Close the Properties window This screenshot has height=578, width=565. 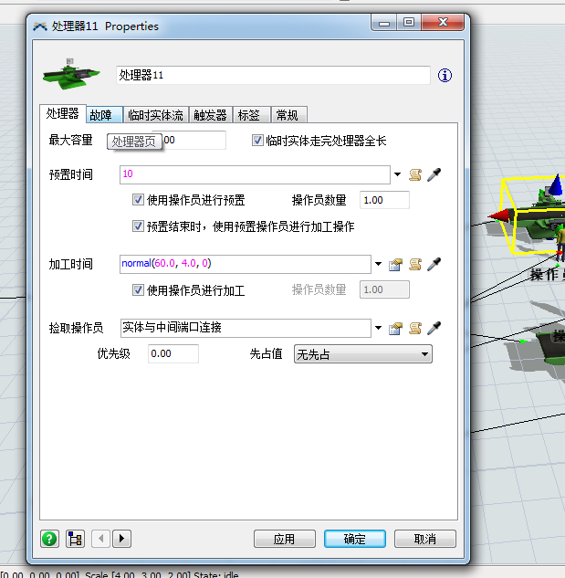point(443,23)
